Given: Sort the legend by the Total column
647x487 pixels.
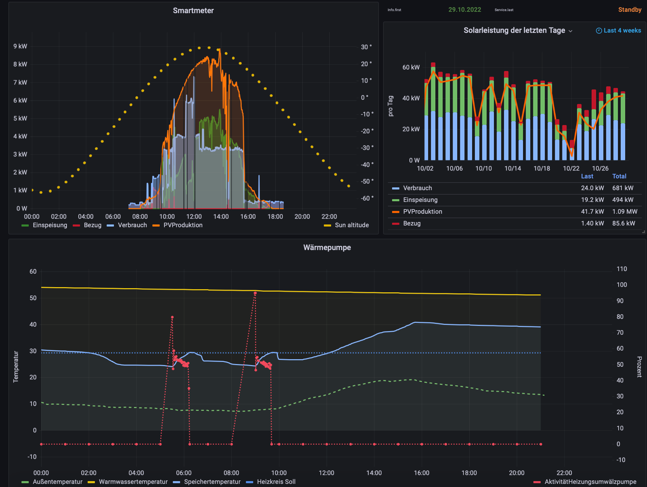Looking at the screenshot, I should pyautogui.click(x=619, y=176).
